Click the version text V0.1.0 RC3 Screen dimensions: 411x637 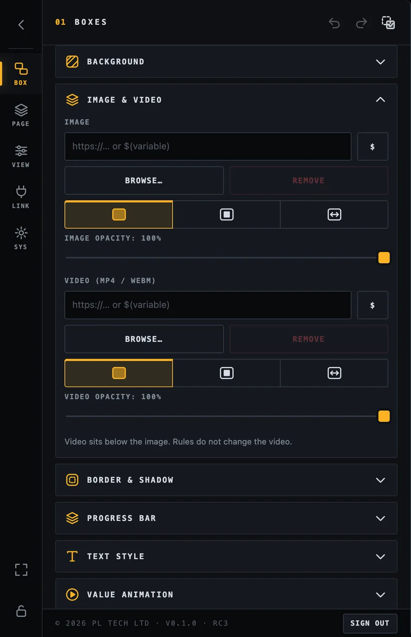click(197, 623)
